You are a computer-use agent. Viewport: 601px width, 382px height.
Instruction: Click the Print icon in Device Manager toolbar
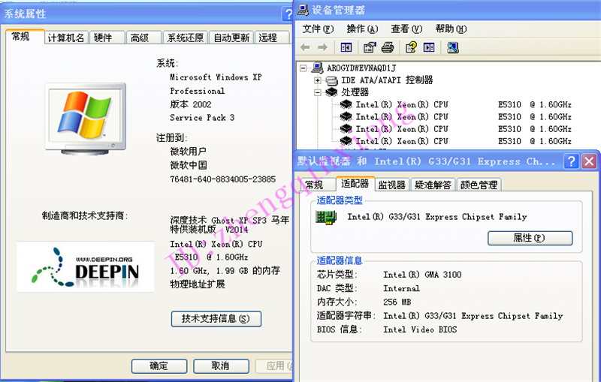pos(388,47)
